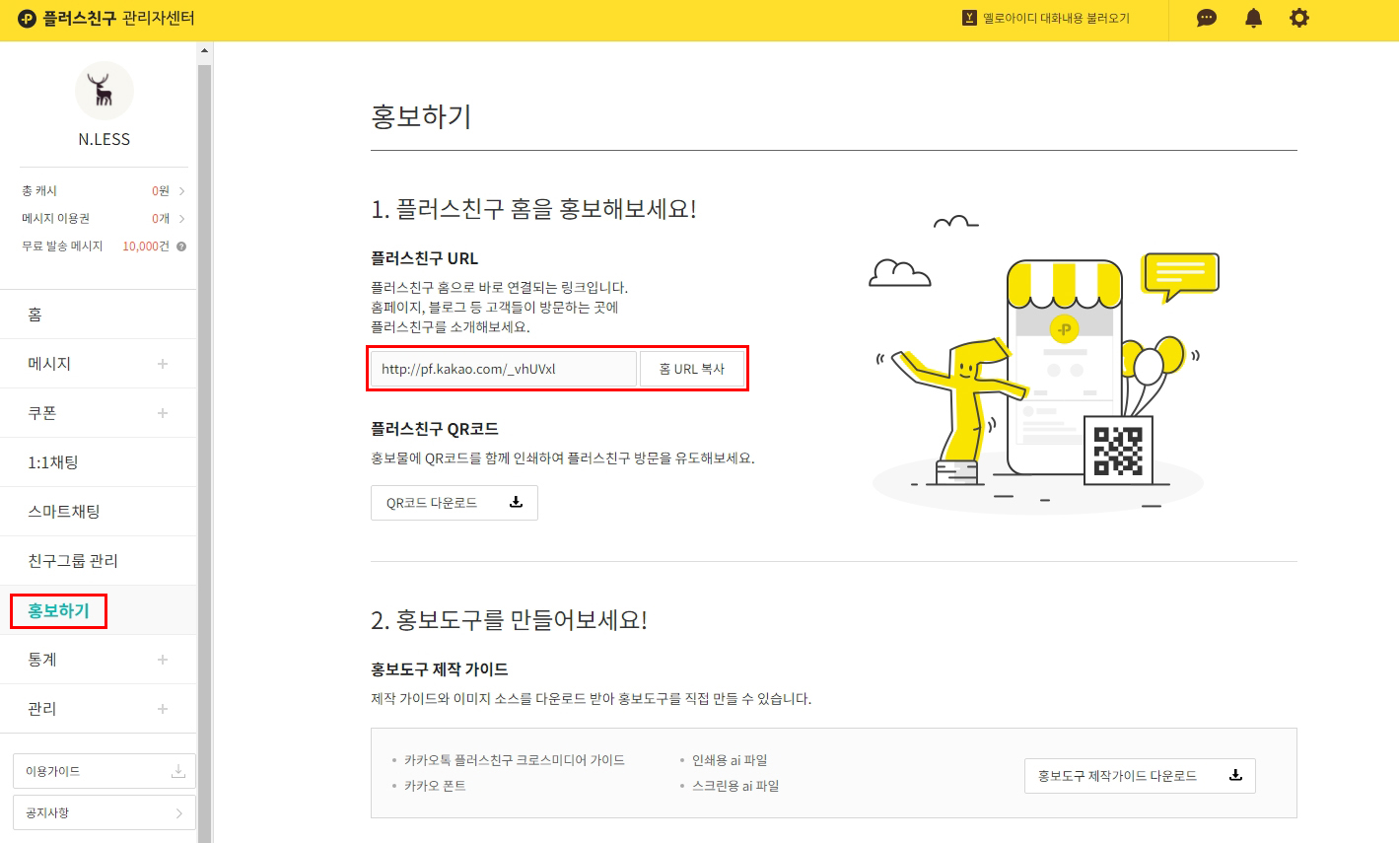Click QR코드 다운로드 button

pyautogui.click(x=455, y=503)
